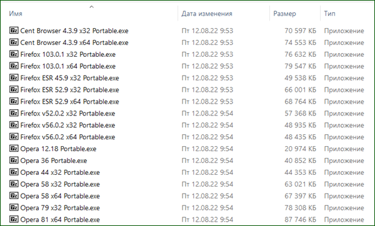The image size is (375, 226).
Task: Click the size value 74 553 КБ
Action: (301, 42)
